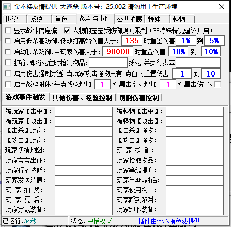The image size is (231, 227).
Task: Click the 玩家等级提升 input field
Action: (195, 171)
